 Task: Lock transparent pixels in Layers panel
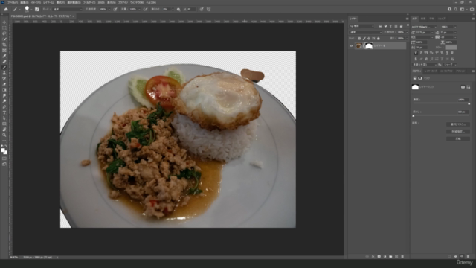[359, 39]
